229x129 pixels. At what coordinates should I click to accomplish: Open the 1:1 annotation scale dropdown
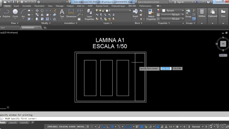click(x=171, y=127)
